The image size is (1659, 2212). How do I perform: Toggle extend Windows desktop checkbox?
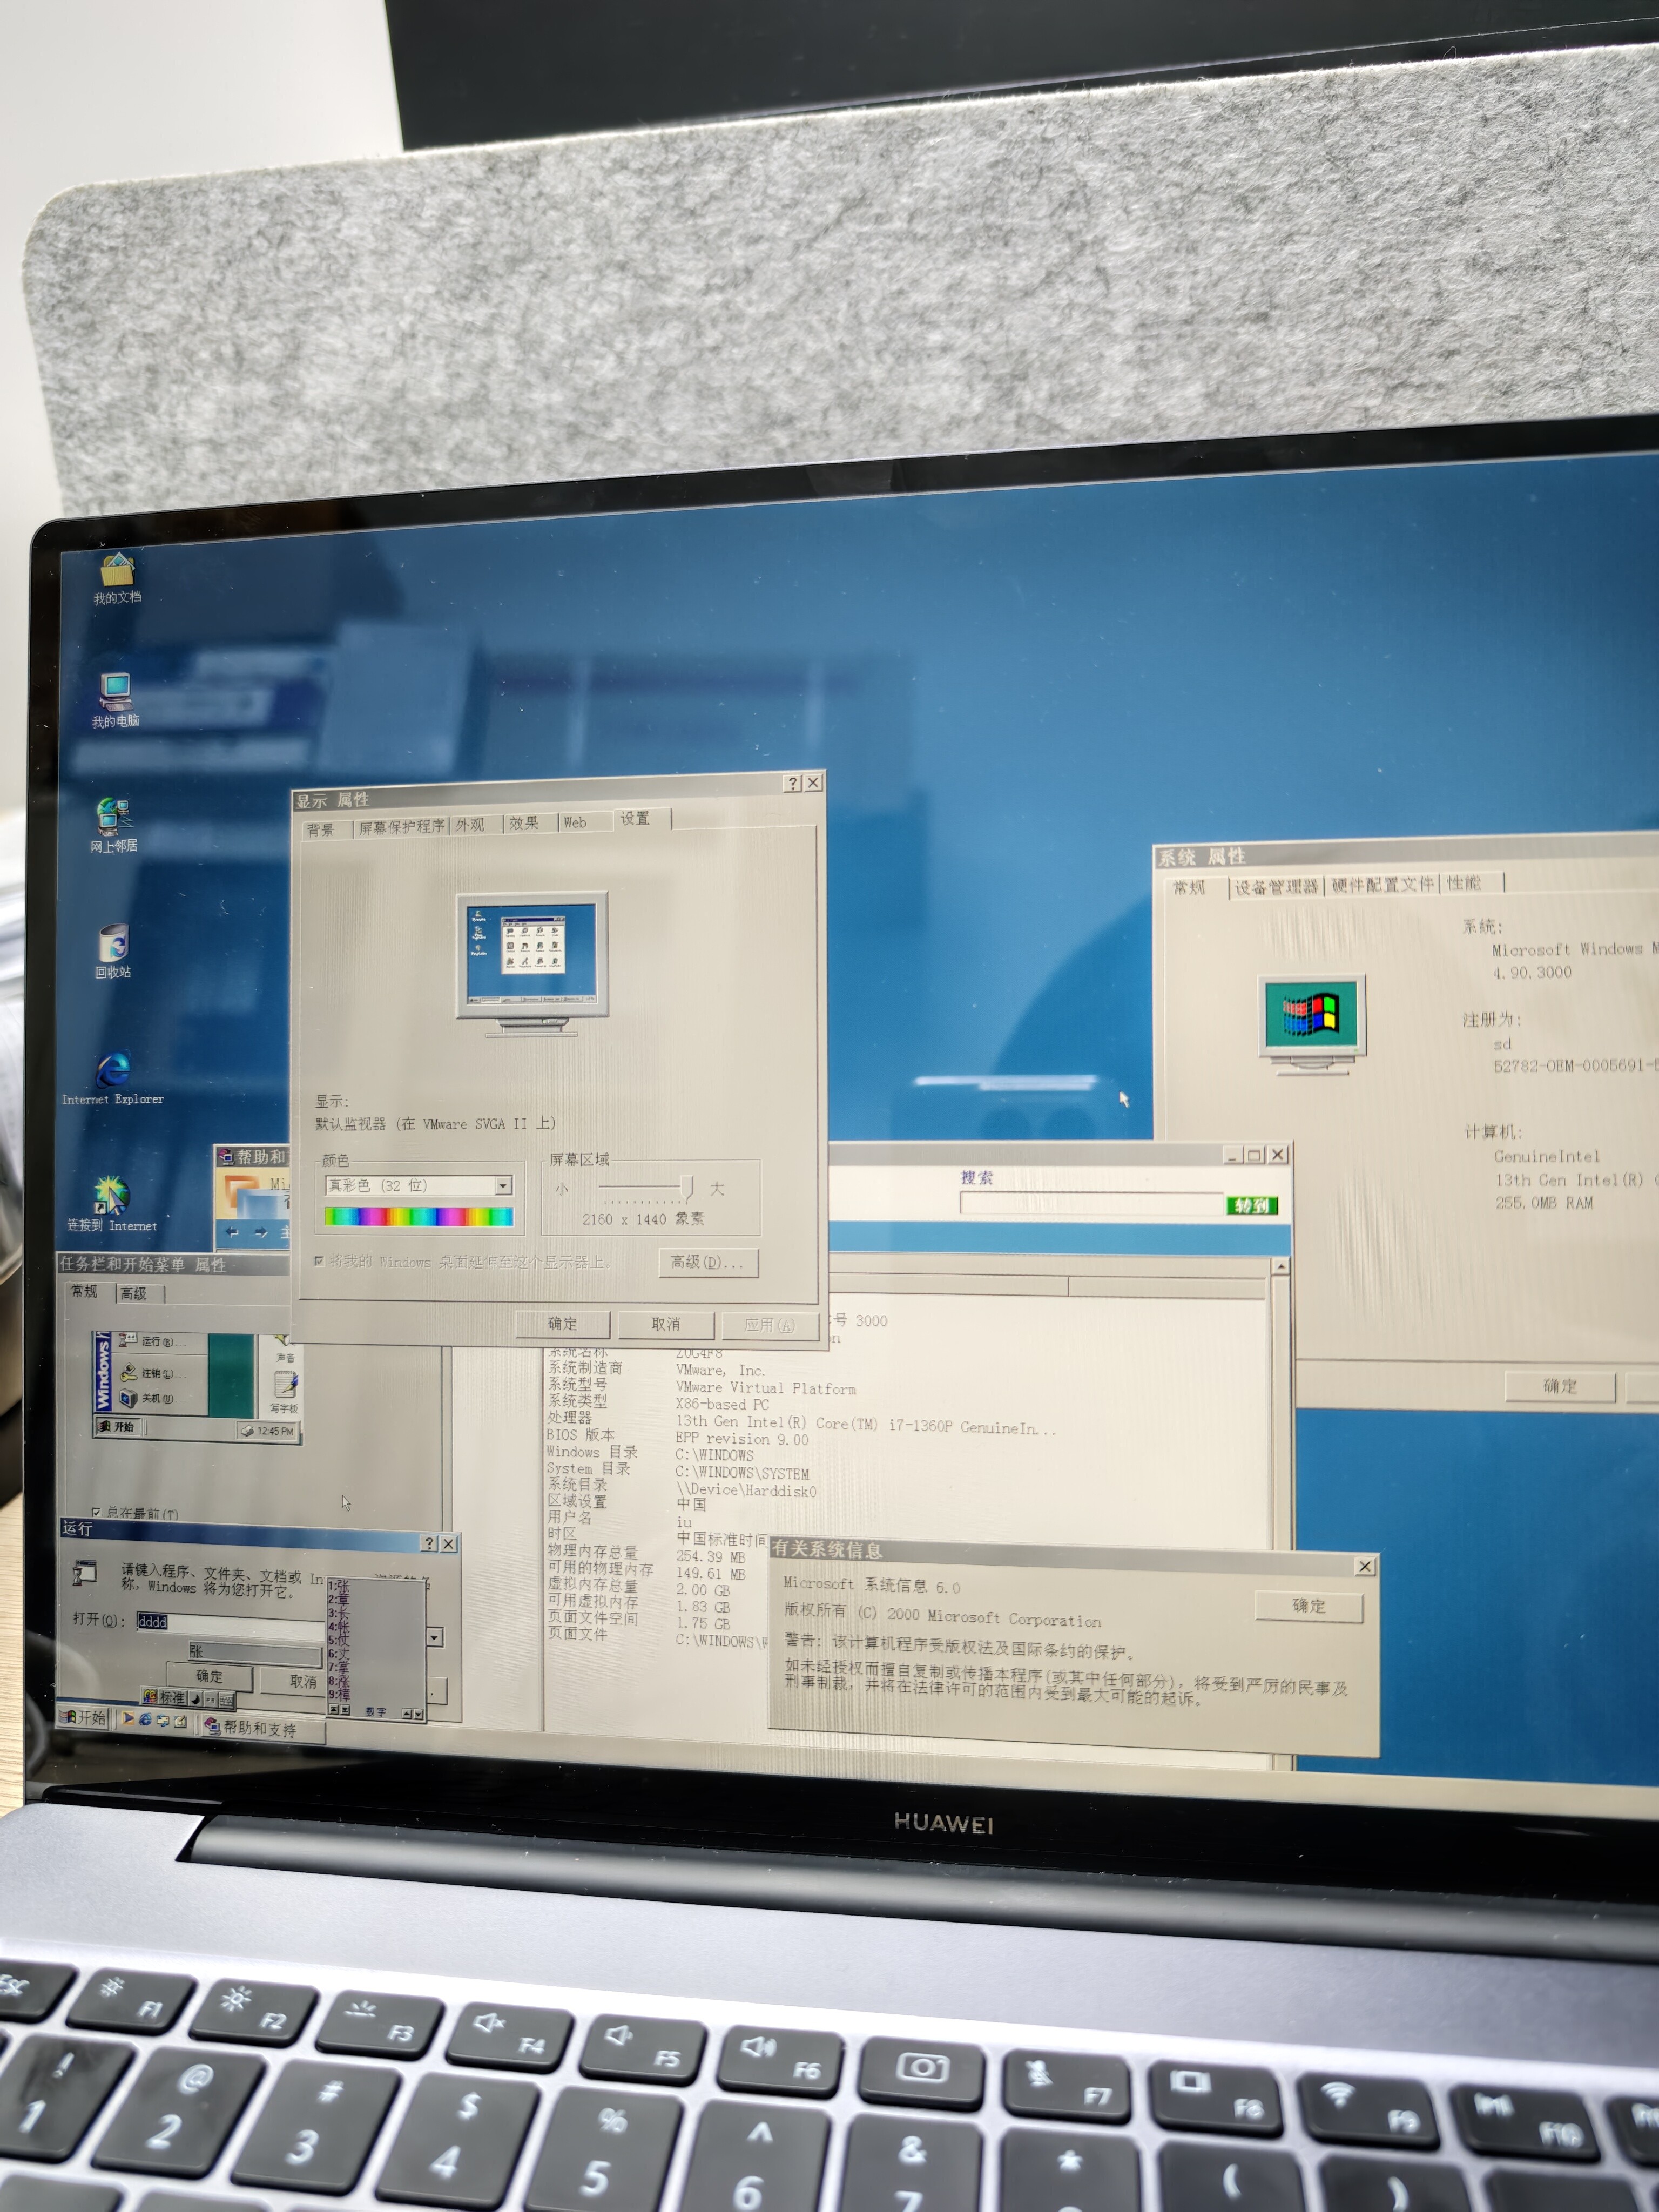click(x=319, y=1261)
